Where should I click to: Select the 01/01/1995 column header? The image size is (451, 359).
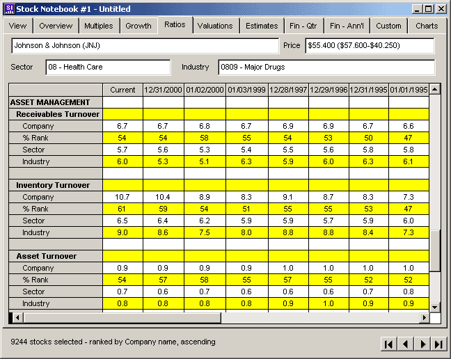click(x=409, y=90)
